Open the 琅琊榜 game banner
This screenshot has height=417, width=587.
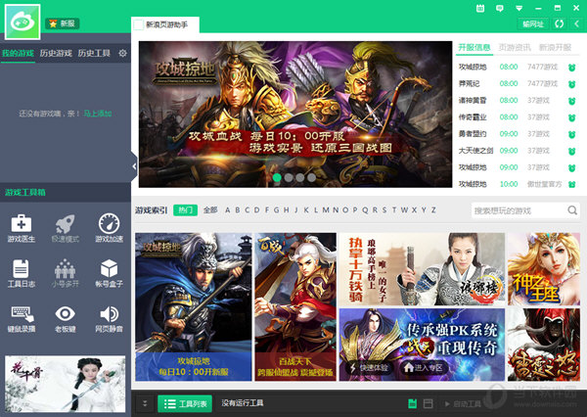422,269
